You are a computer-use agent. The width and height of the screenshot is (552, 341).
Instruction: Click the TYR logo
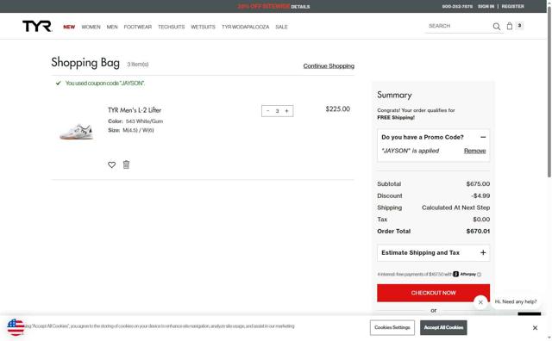tap(37, 27)
